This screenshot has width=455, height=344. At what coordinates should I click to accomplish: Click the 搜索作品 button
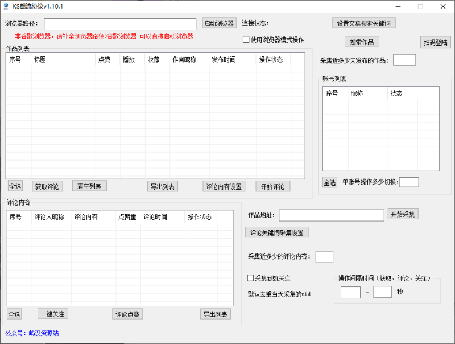pyautogui.click(x=362, y=42)
